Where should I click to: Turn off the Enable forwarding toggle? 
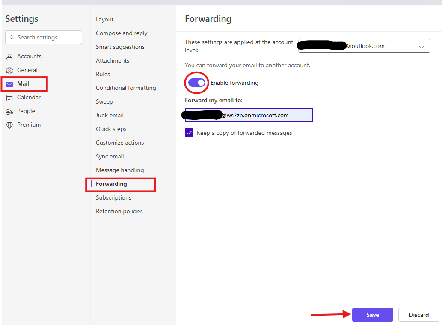[x=197, y=83]
